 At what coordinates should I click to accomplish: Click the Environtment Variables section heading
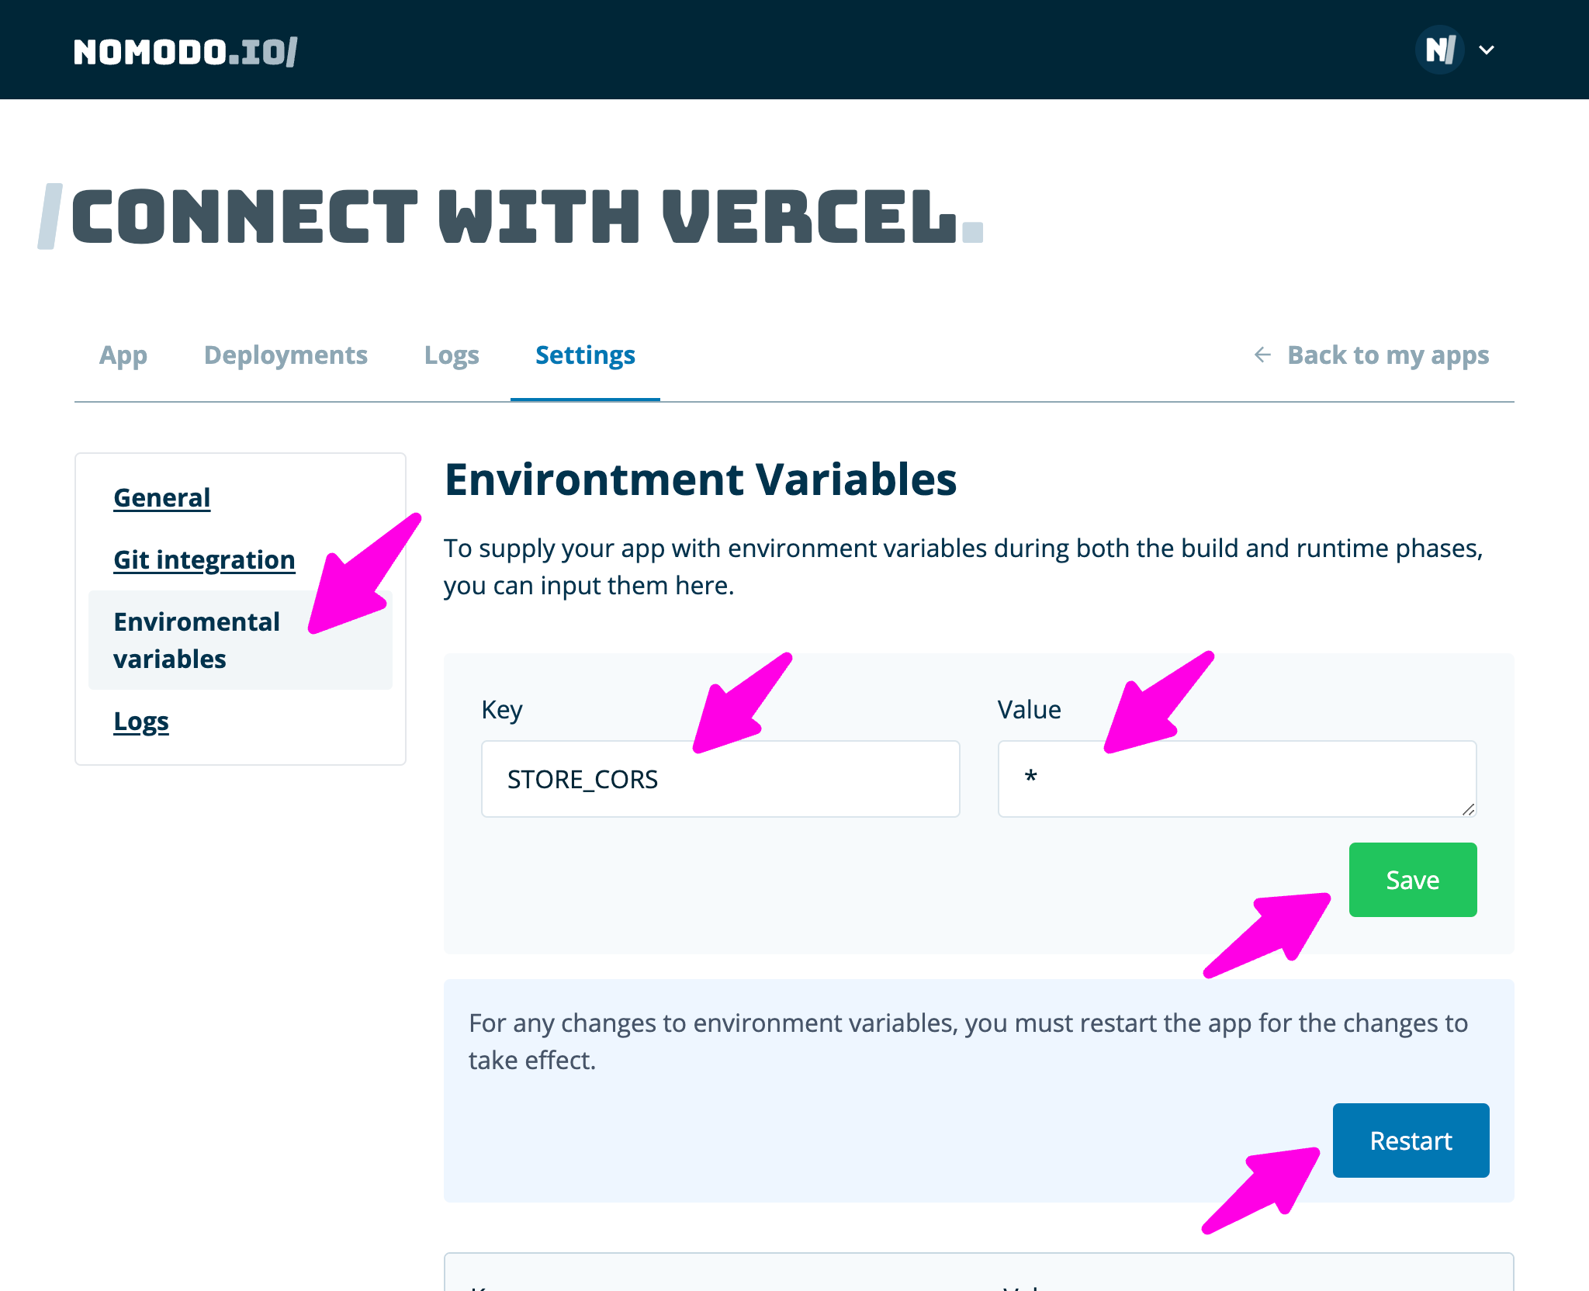coord(700,479)
